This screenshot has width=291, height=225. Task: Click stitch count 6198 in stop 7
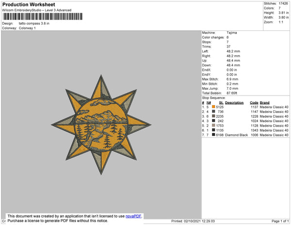[220, 135]
